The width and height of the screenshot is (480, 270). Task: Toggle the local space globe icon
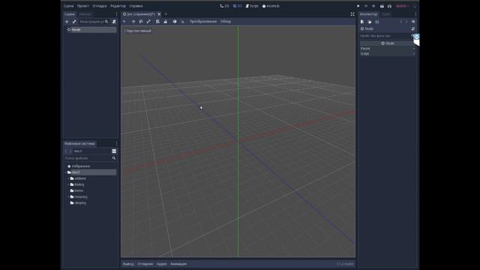175,22
